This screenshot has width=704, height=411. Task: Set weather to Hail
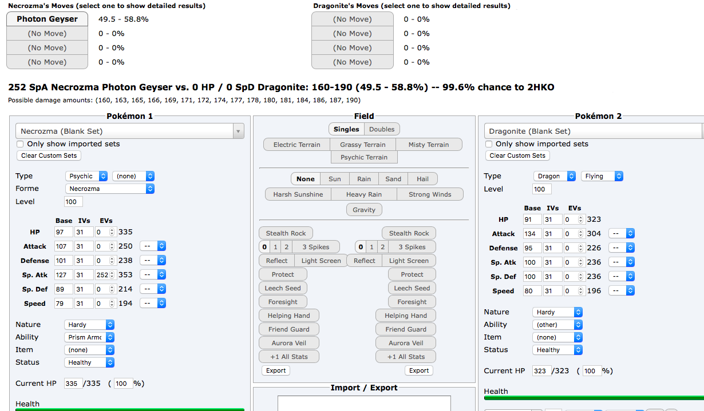coord(422,179)
